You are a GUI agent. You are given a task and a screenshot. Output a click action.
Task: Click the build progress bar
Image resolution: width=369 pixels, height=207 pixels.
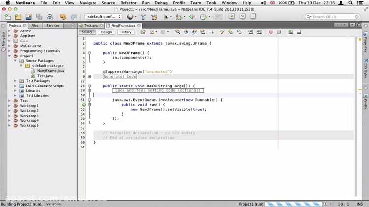pos(293,204)
